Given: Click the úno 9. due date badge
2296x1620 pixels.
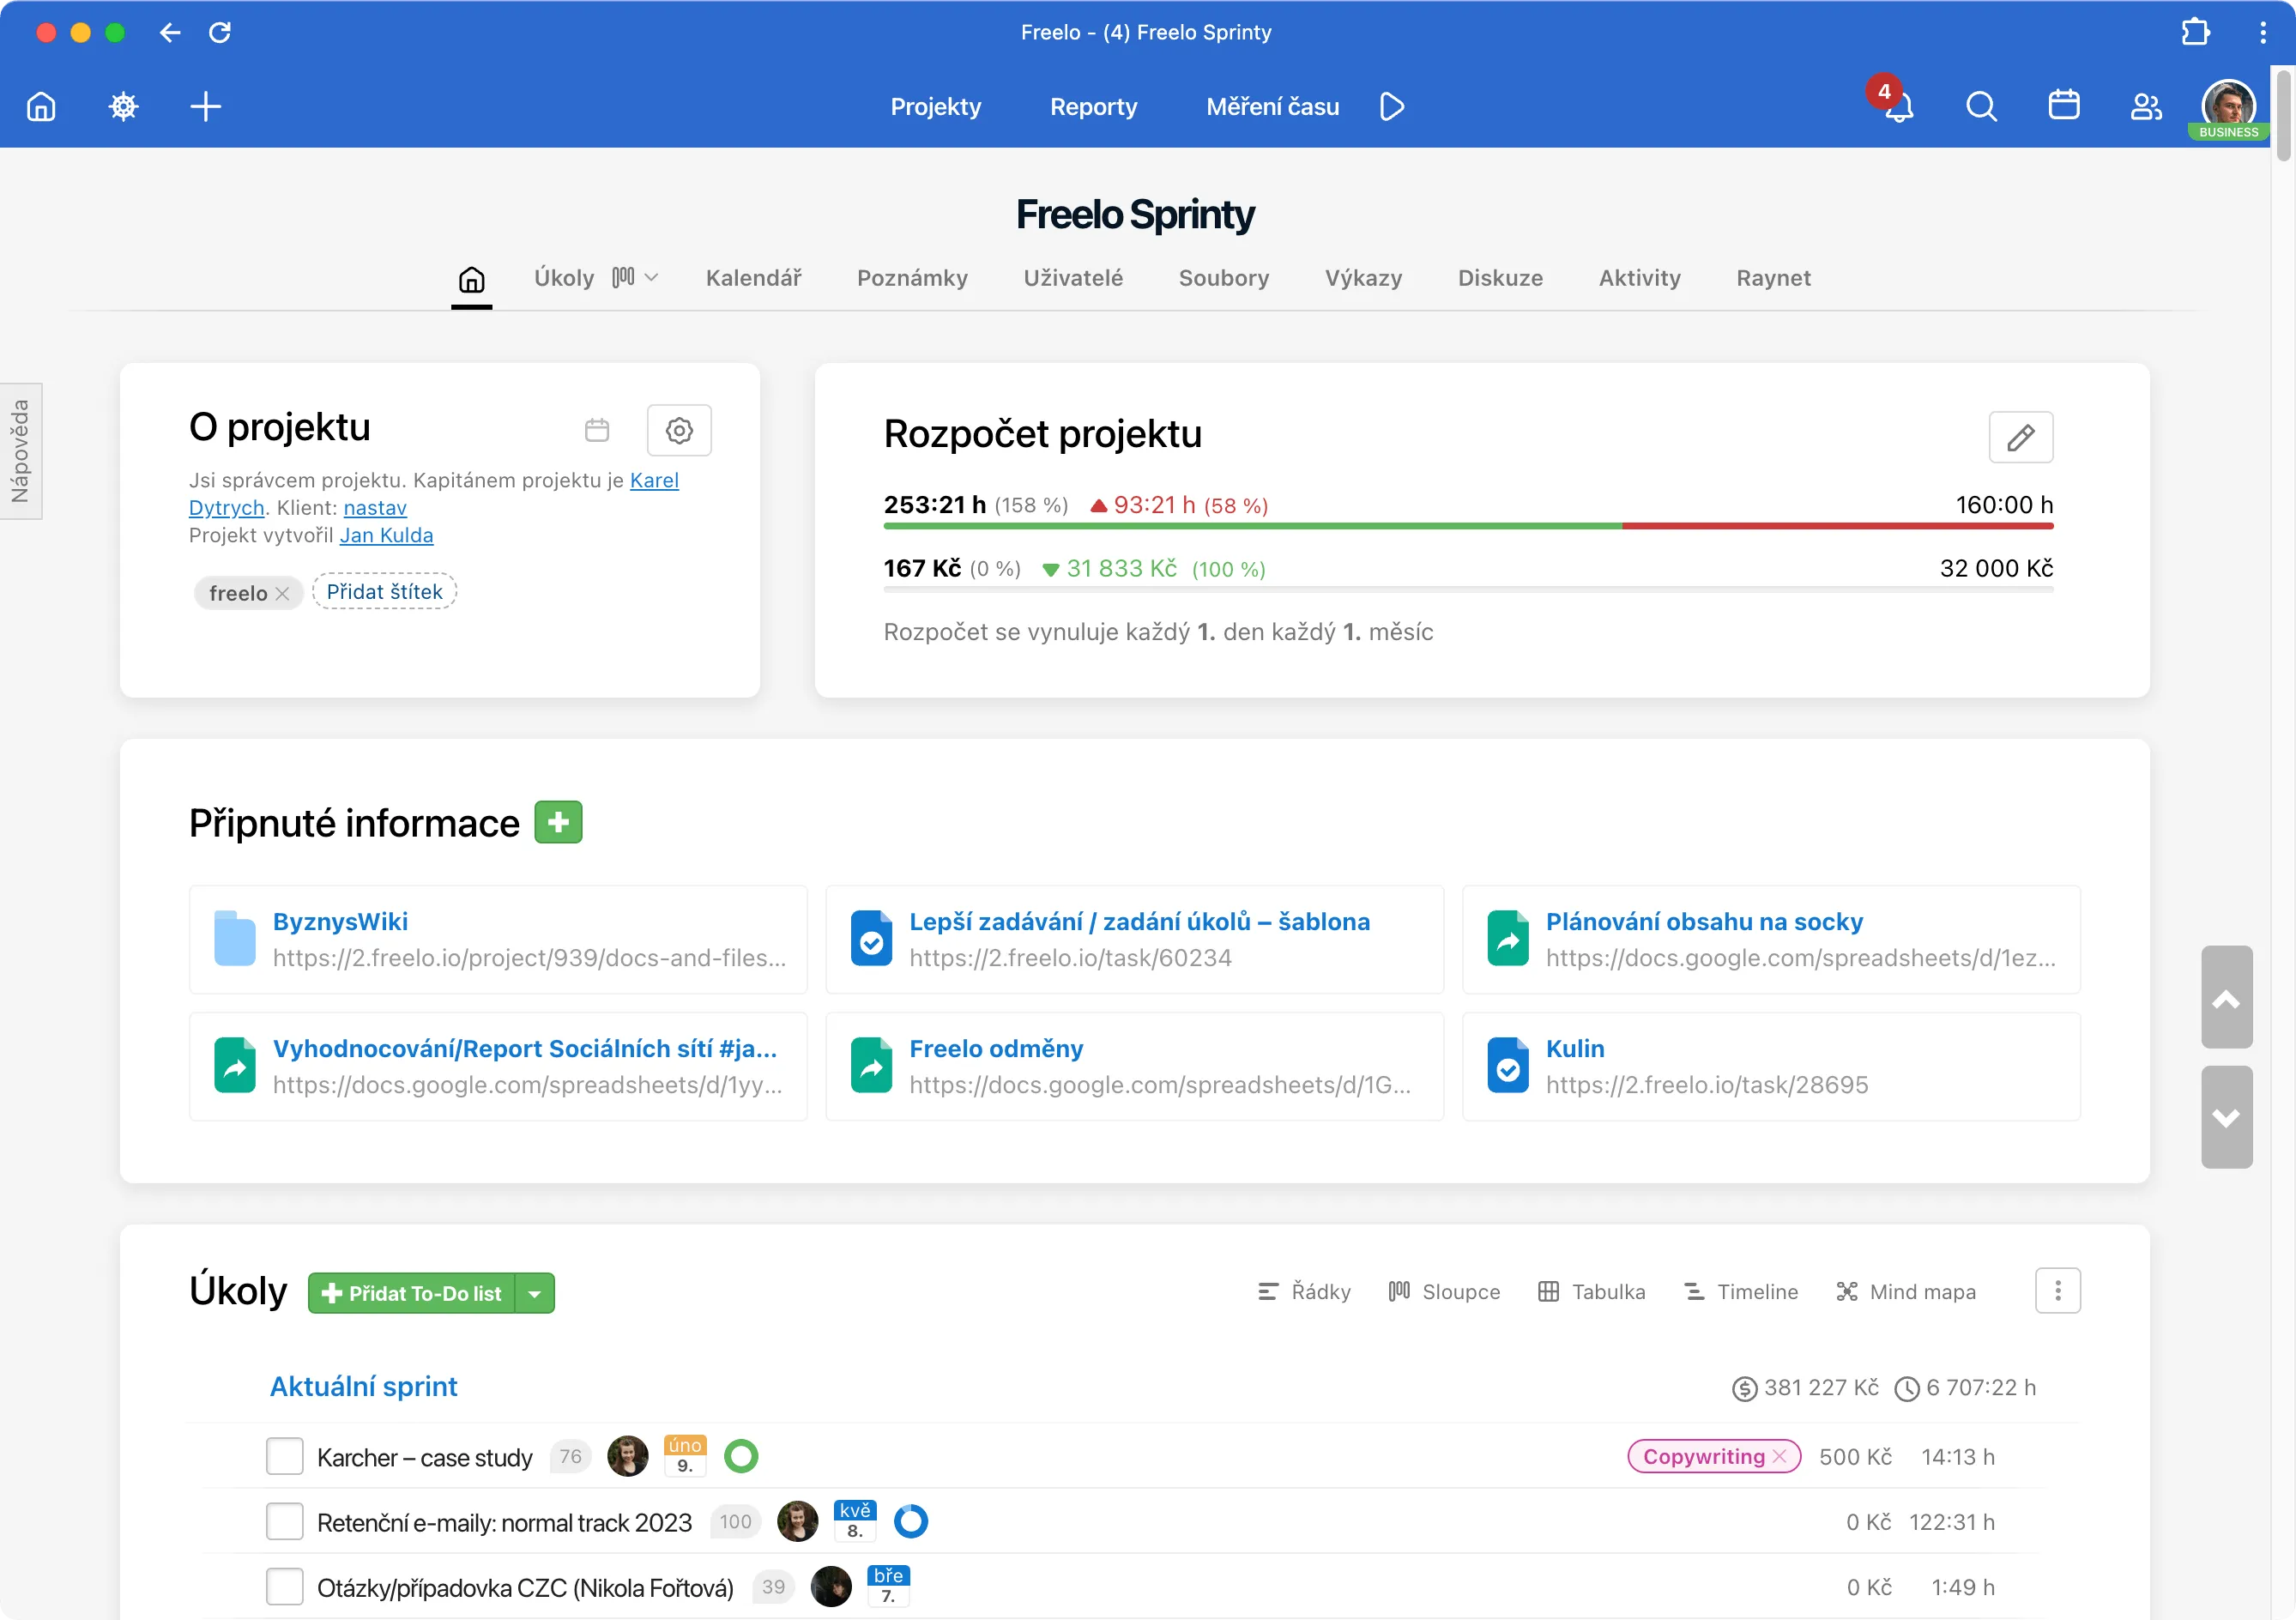Looking at the screenshot, I should pyautogui.click(x=685, y=1456).
